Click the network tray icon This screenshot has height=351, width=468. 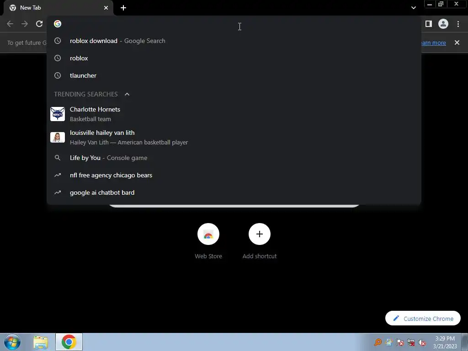(x=411, y=342)
